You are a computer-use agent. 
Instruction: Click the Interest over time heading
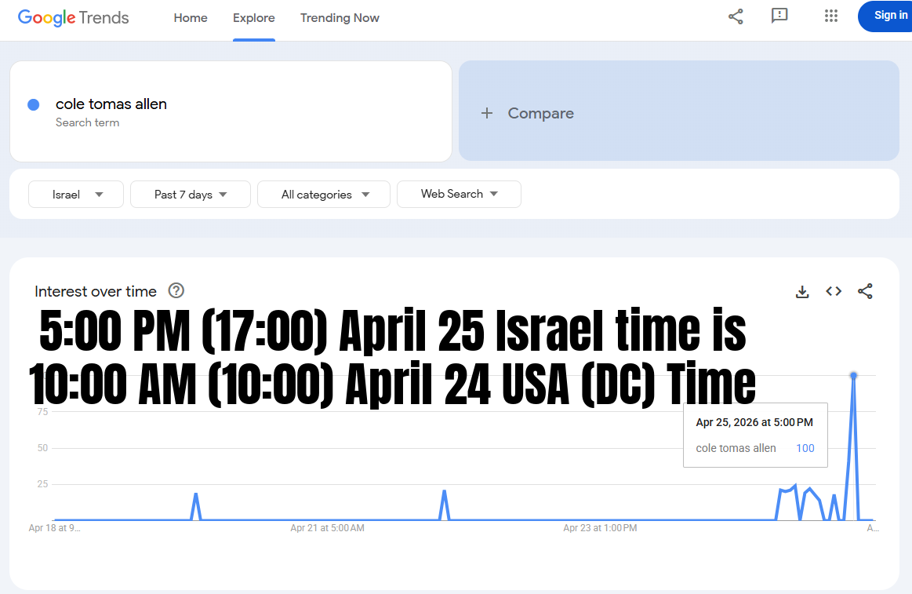pos(96,291)
